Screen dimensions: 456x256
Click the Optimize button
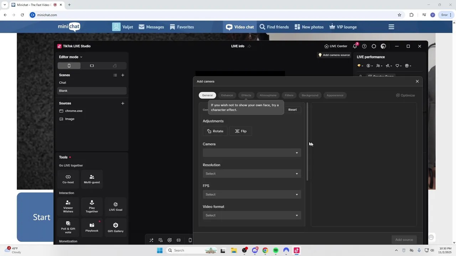(405, 95)
